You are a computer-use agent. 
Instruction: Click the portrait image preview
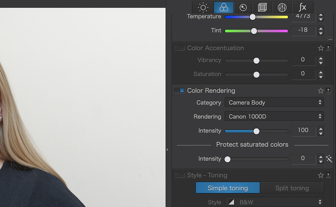point(83,108)
